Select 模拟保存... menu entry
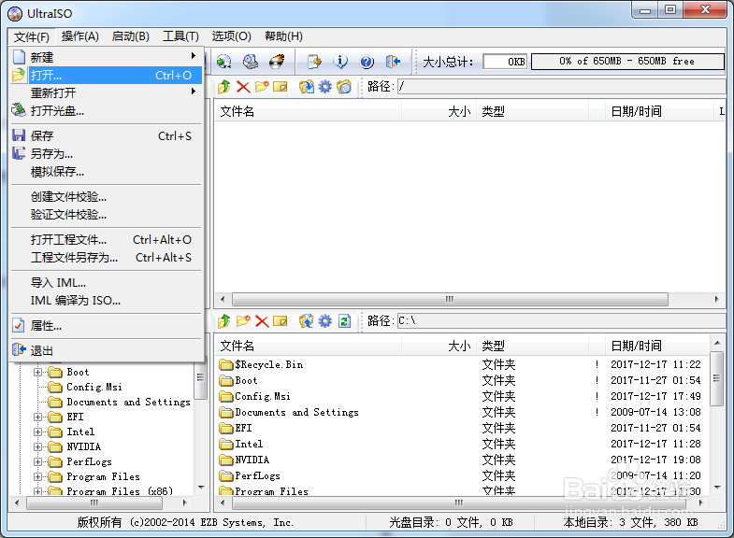Image resolution: width=734 pixels, height=538 pixels. point(107,172)
